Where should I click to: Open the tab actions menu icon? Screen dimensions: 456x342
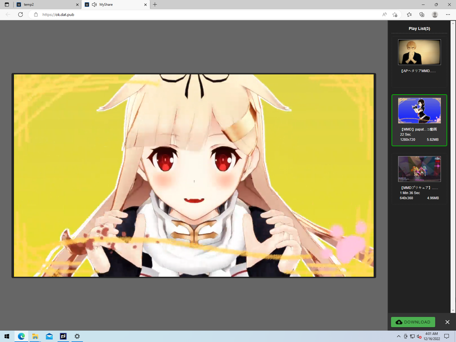7,5
